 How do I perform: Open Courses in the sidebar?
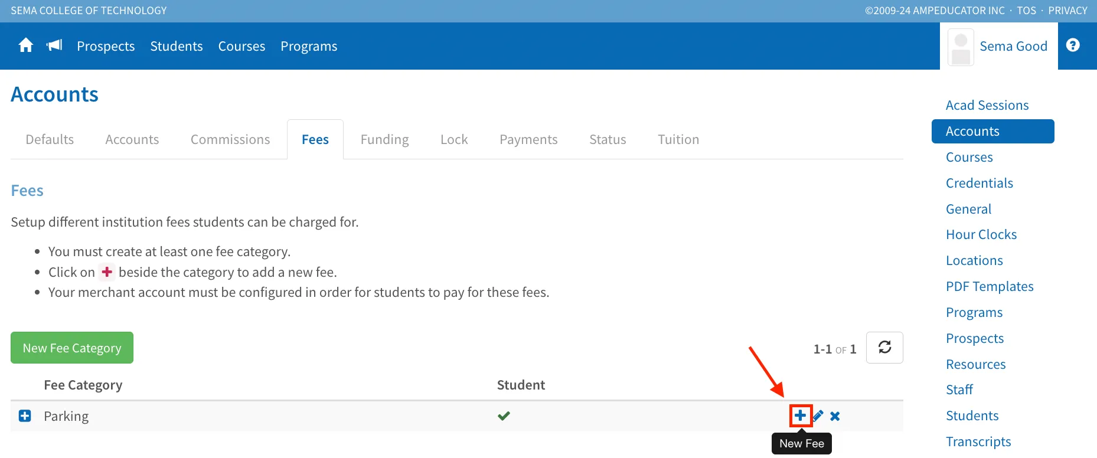[969, 157]
